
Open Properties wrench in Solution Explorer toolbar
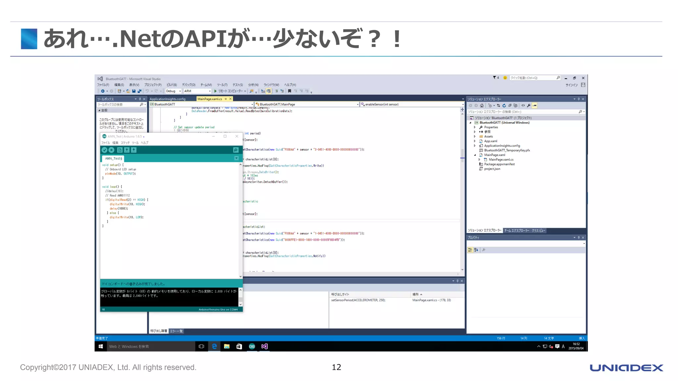[x=529, y=106]
